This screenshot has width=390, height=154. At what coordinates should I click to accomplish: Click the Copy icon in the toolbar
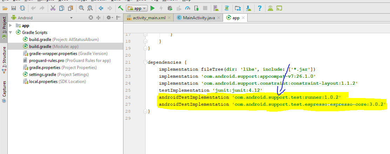coord(61,8)
